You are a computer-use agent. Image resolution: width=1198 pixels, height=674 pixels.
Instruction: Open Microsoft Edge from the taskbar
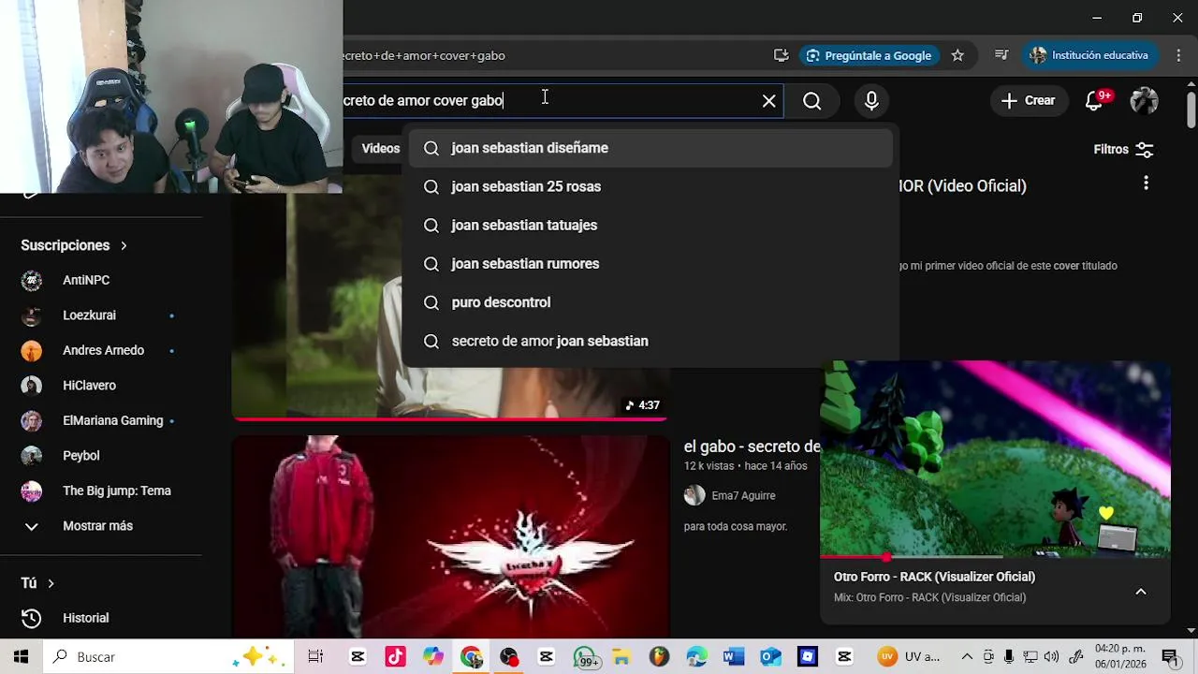click(x=696, y=657)
